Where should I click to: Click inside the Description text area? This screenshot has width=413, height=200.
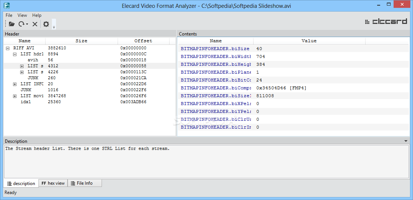pos(206,161)
